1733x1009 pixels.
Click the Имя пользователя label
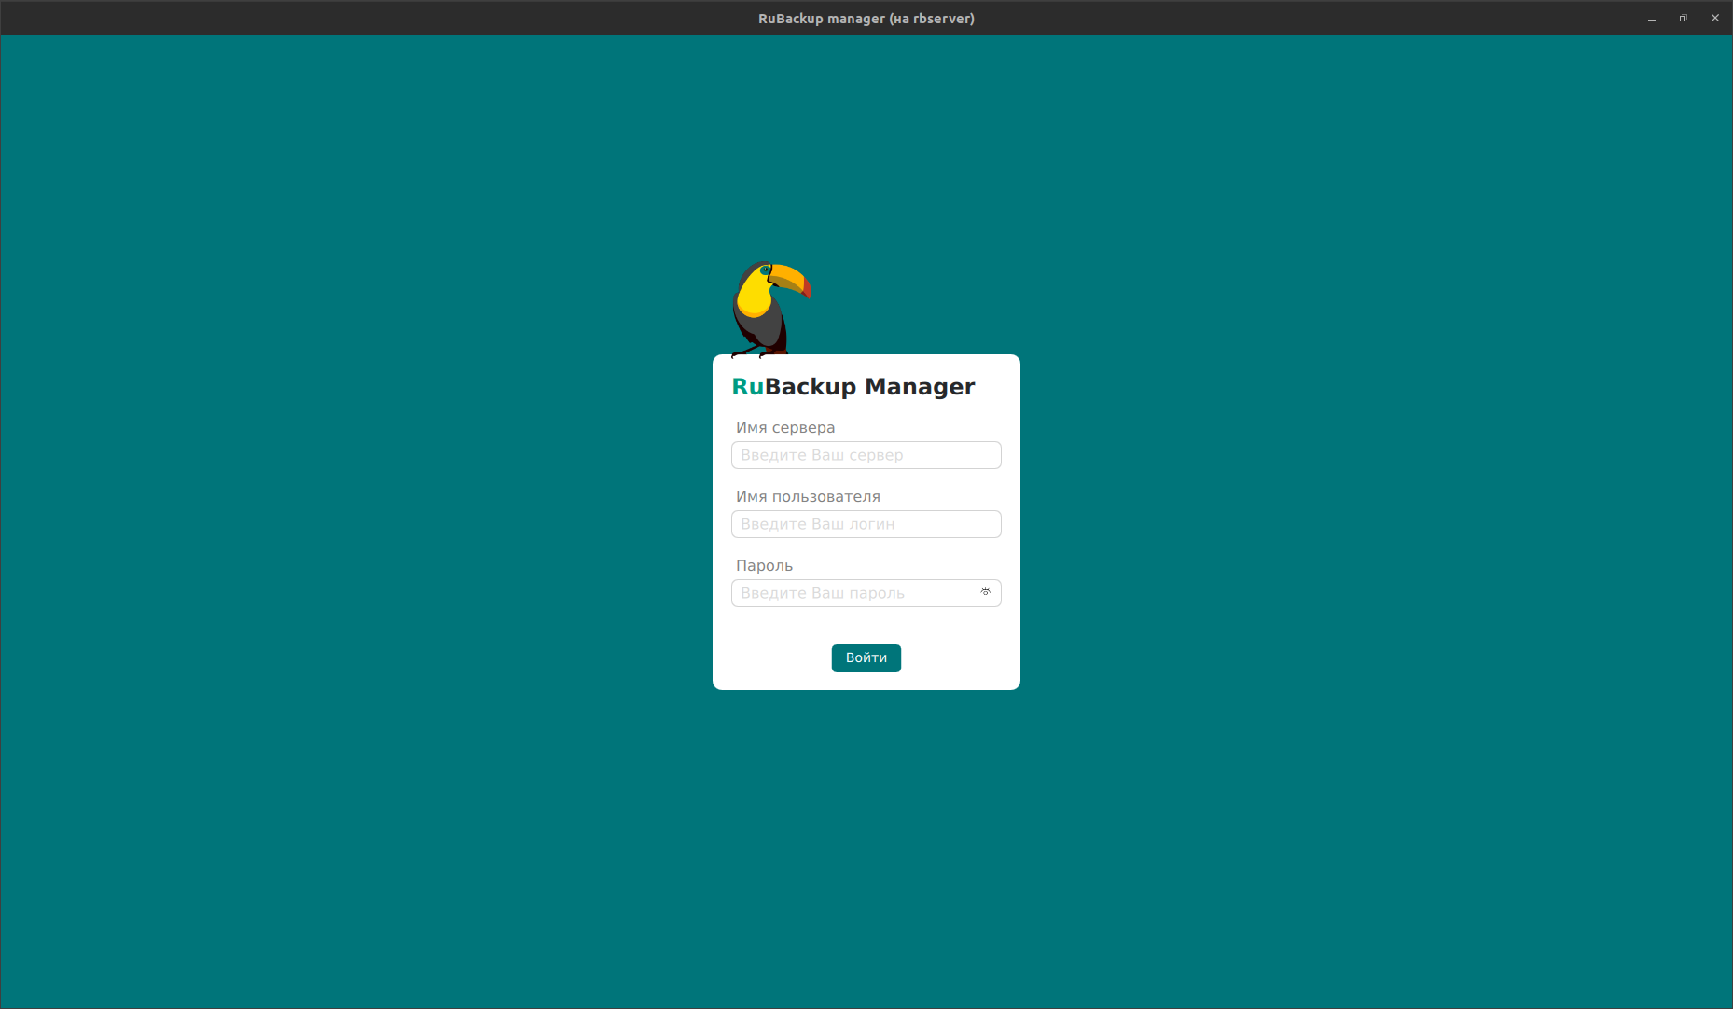point(808,497)
